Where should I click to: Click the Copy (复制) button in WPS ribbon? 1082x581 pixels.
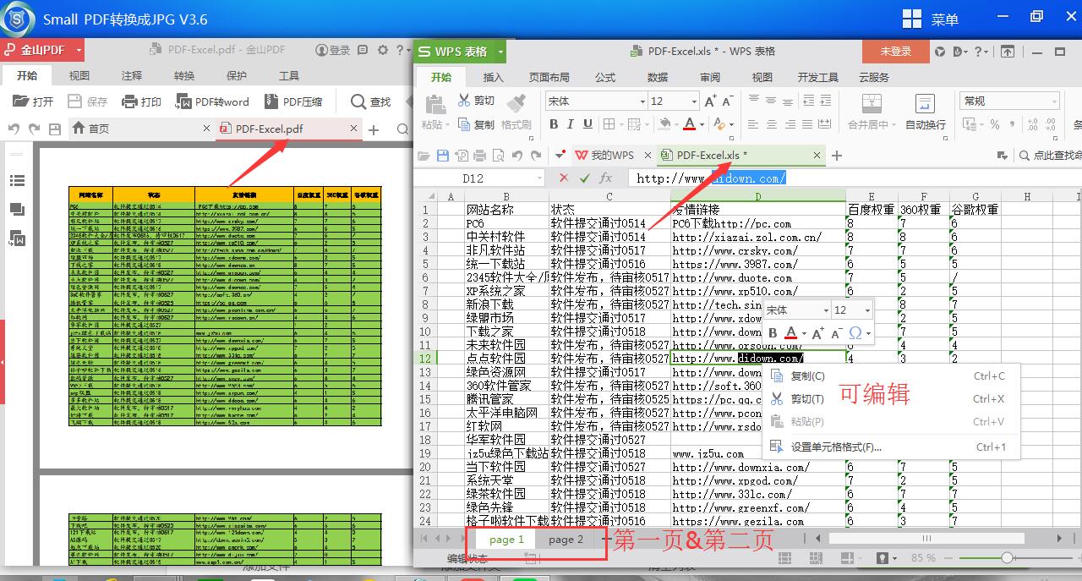pyautogui.click(x=476, y=124)
